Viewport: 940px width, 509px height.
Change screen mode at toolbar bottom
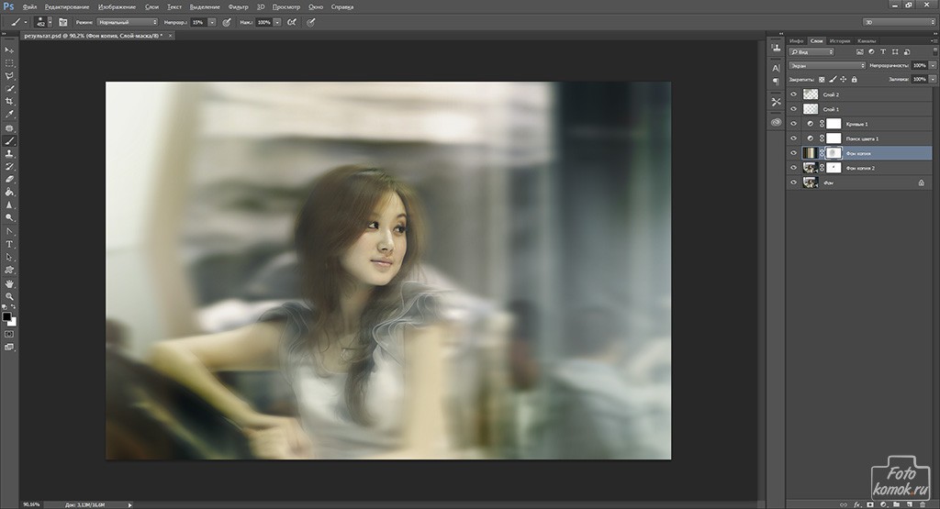(9, 348)
